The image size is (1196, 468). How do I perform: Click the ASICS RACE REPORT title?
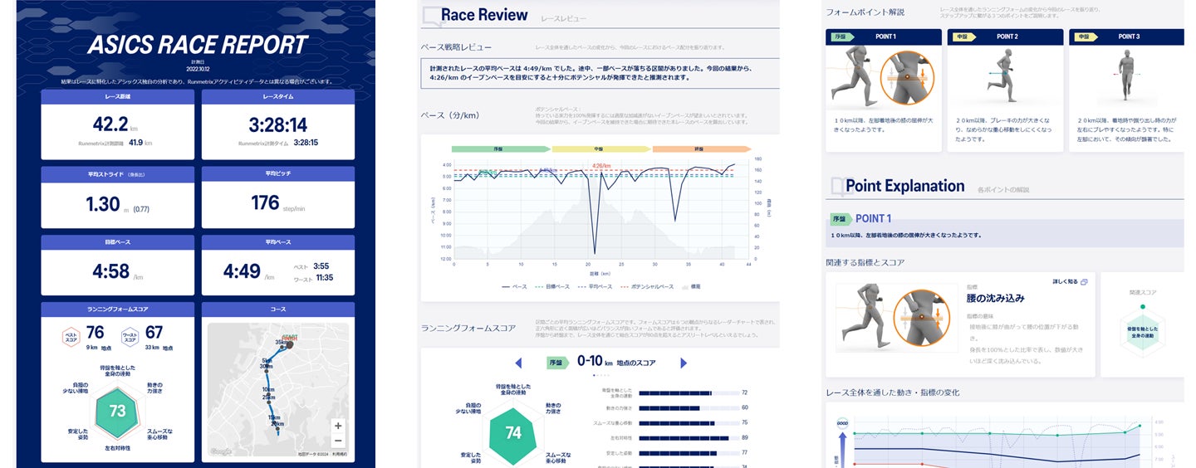click(198, 44)
